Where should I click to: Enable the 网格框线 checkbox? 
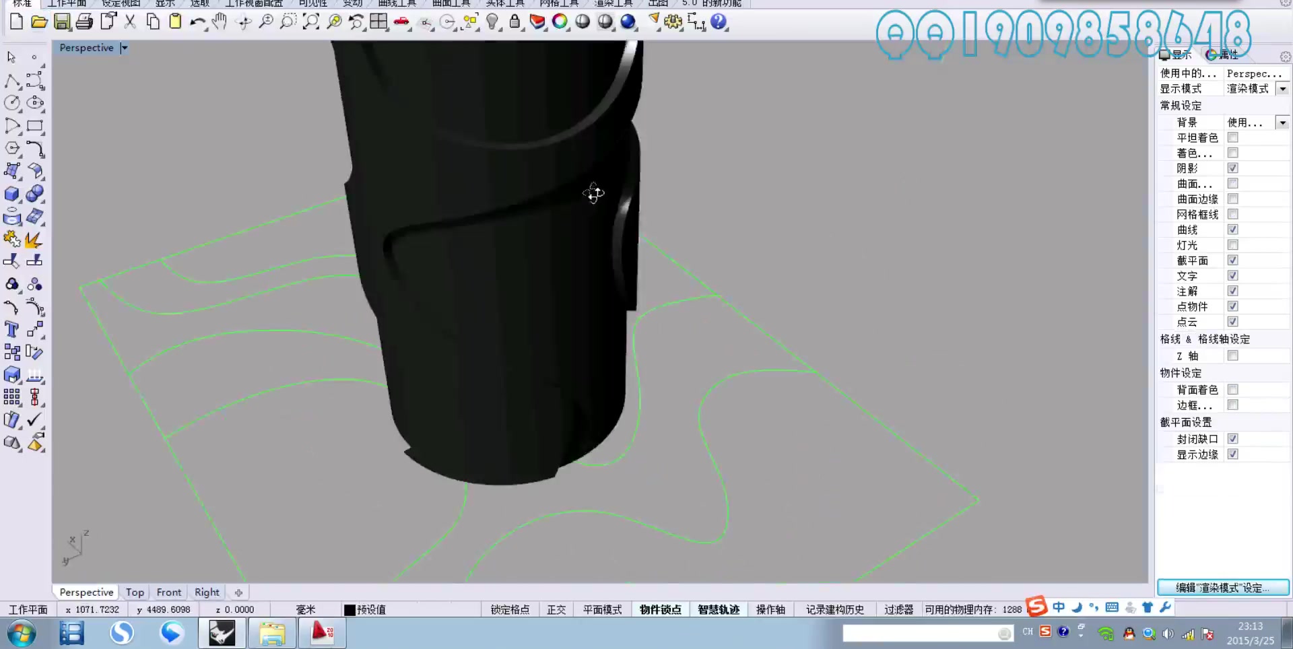coord(1232,214)
